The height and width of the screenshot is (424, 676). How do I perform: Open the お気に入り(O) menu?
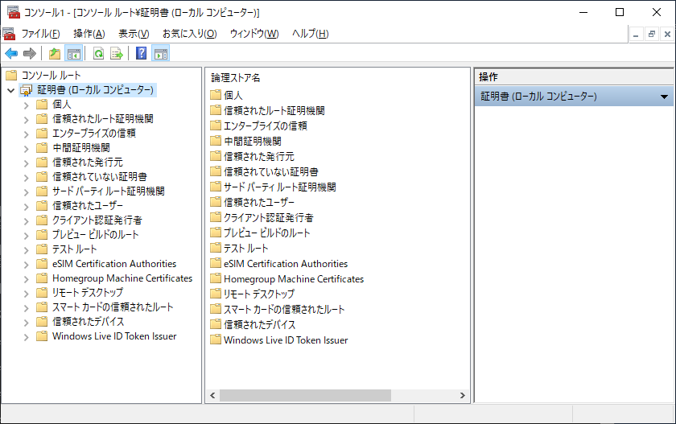190,34
